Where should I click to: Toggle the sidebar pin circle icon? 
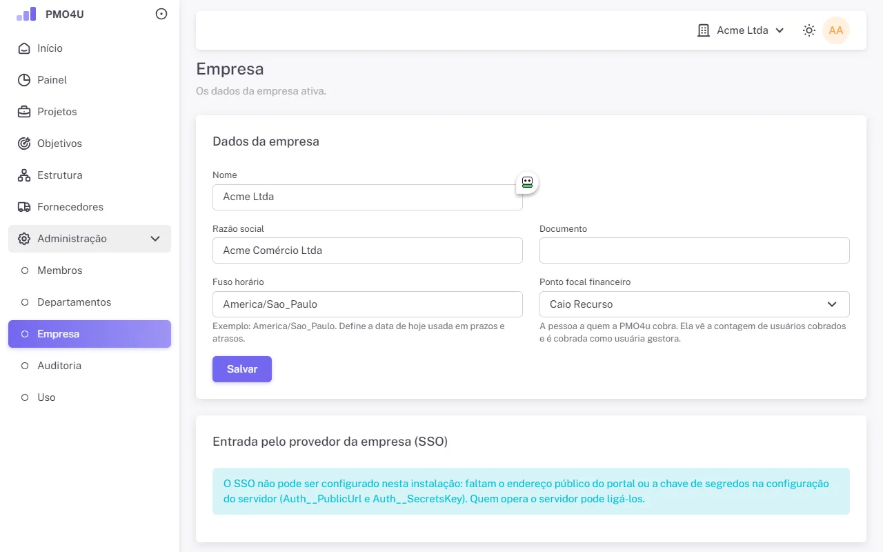[161, 14]
